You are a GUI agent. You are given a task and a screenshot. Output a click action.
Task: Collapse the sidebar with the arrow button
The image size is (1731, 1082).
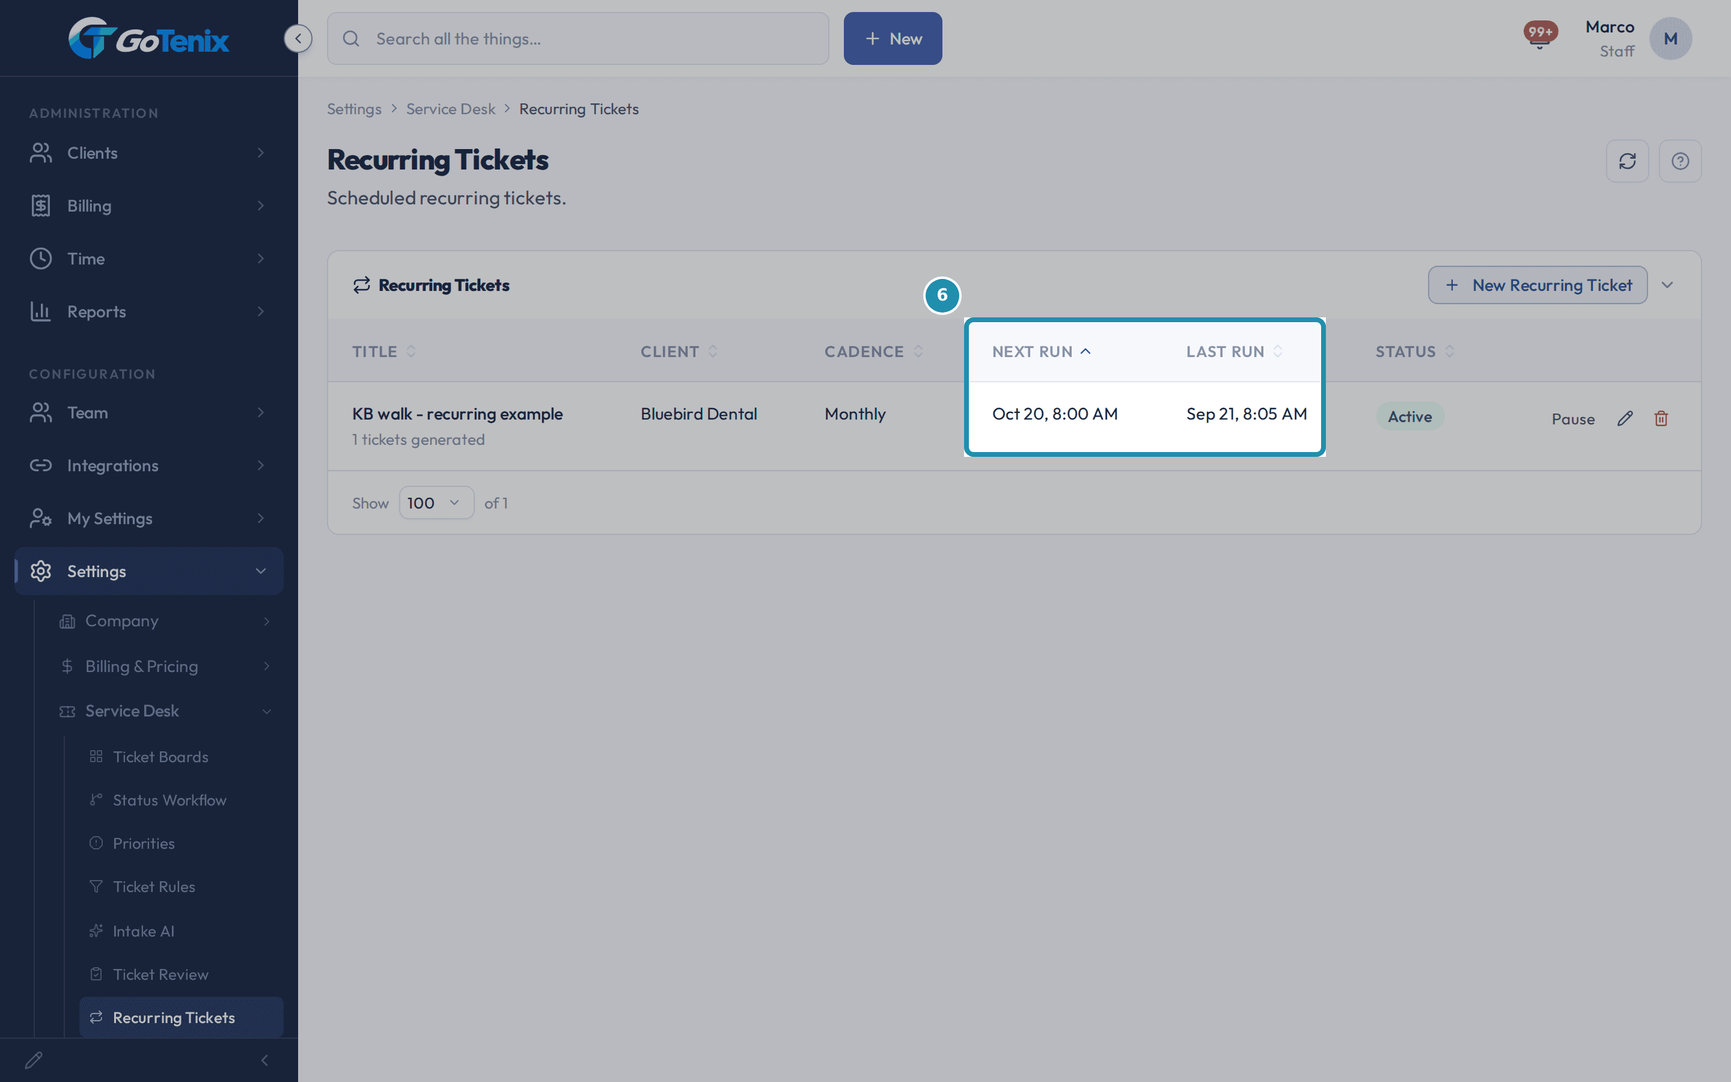(298, 38)
